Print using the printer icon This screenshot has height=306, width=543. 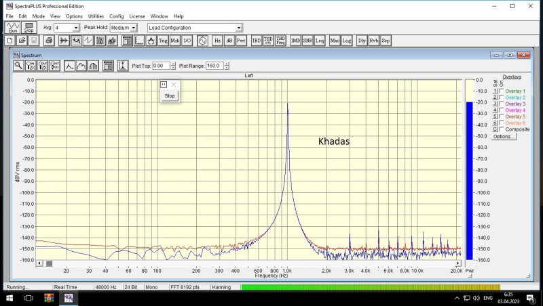coord(49,41)
